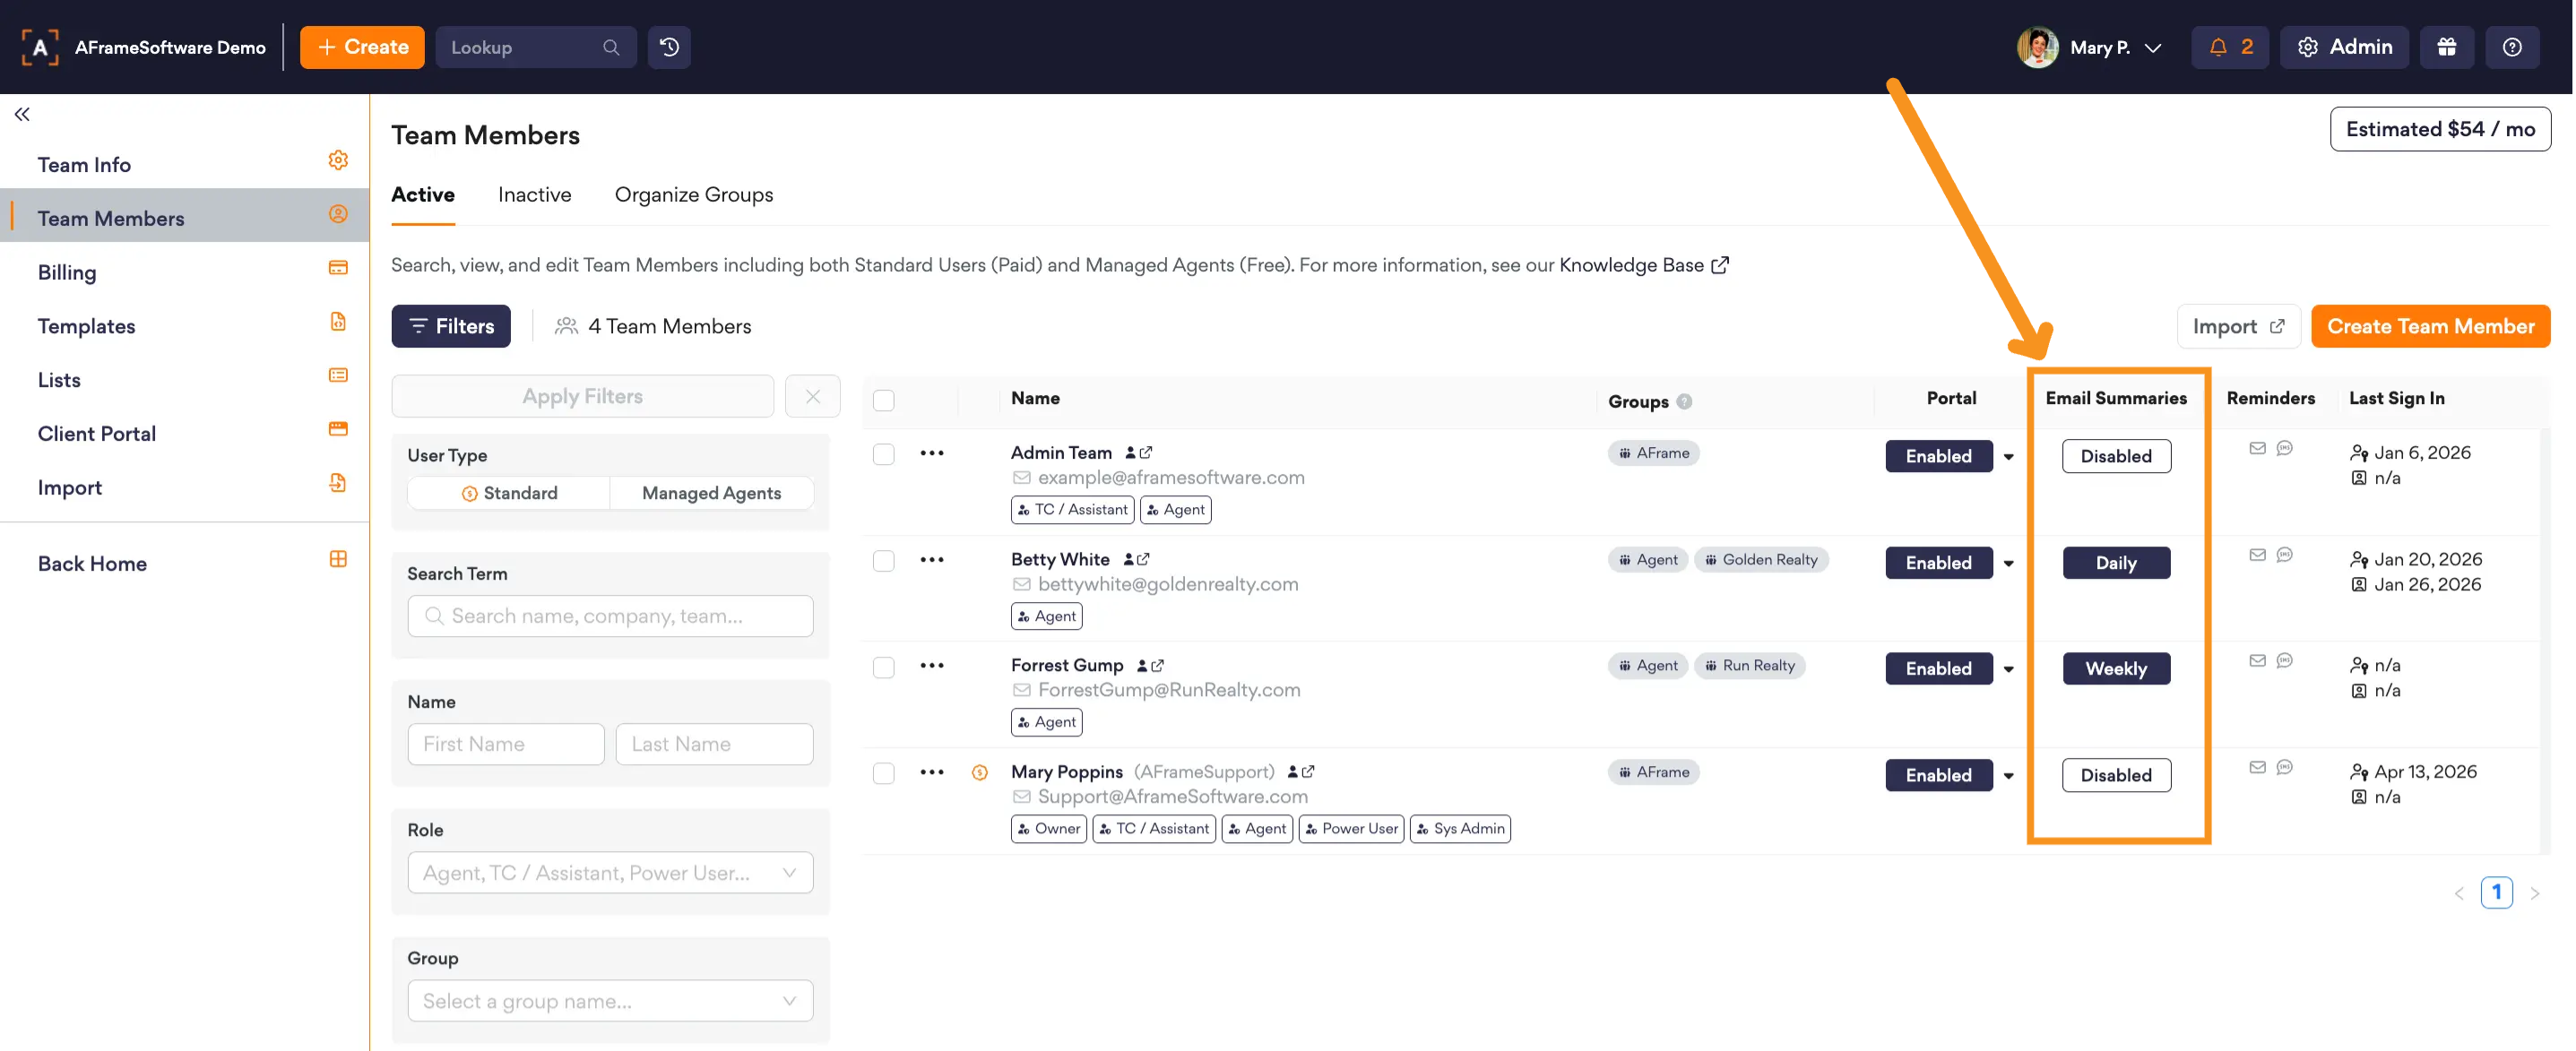The width and height of the screenshot is (2576, 1051).
Task: Expand Forrest Gump's Portal Enabled dropdown arrow
Action: pyautogui.click(x=2007, y=669)
